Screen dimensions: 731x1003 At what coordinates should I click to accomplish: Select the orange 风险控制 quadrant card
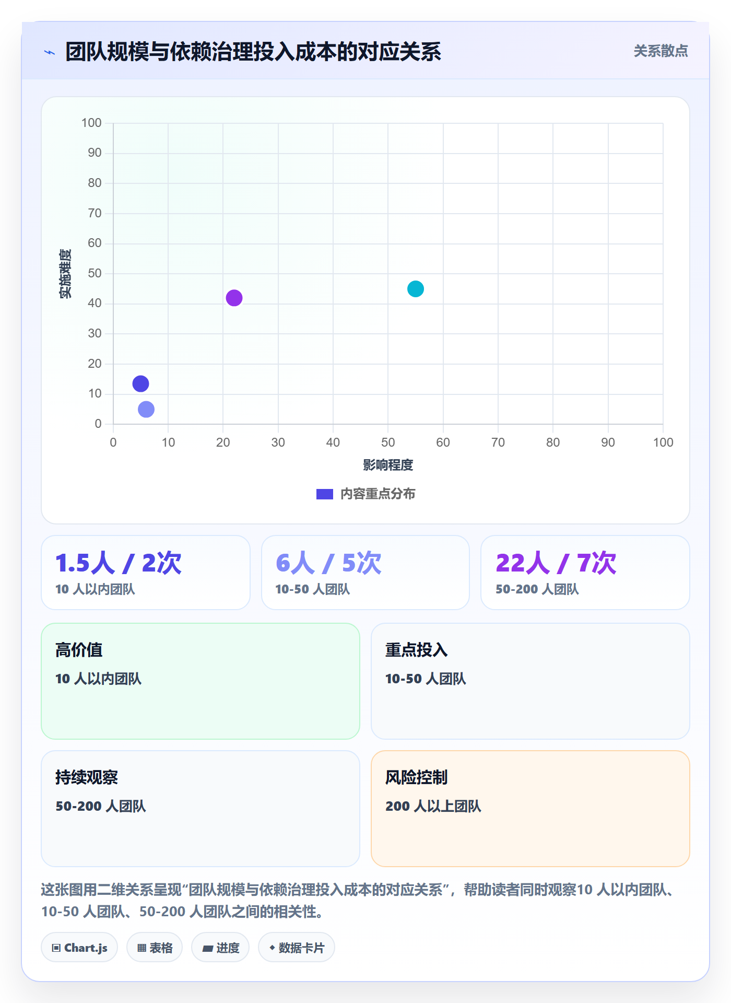point(530,809)
